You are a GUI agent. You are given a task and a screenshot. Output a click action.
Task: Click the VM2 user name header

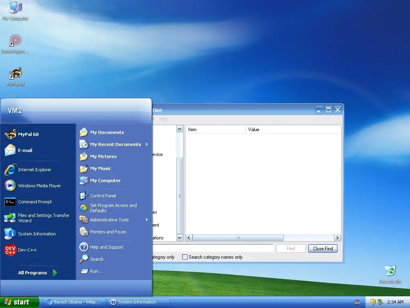(x=15, y=111)
